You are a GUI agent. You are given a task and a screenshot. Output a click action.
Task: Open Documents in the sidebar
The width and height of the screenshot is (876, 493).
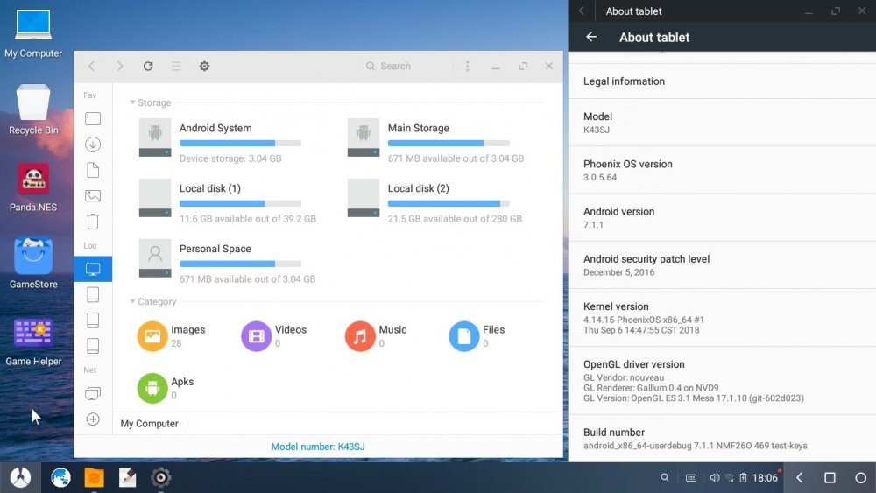click(93, 170)
